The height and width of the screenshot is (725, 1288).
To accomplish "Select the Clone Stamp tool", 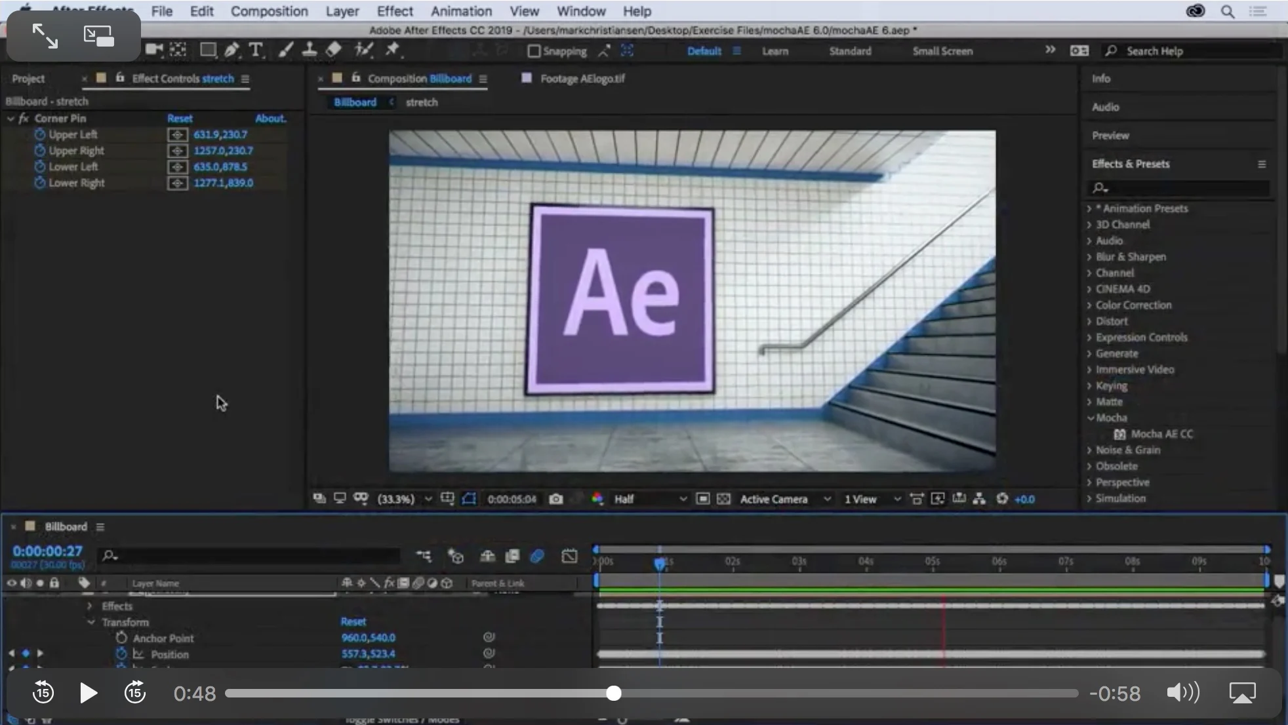I will [x=309, y=49].
